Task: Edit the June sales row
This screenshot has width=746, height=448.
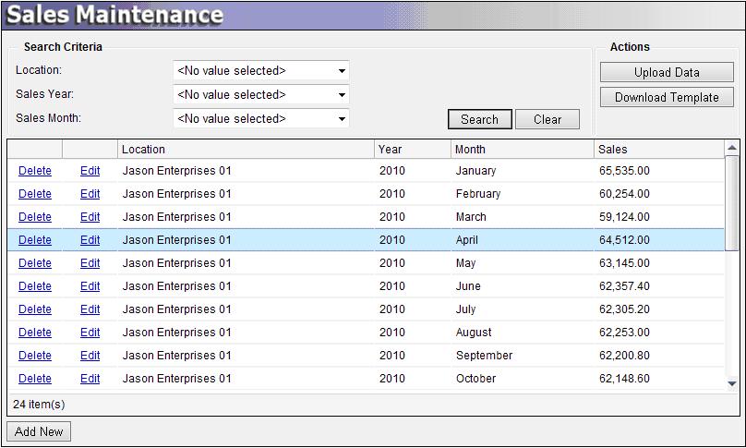Action: [90, 286]
